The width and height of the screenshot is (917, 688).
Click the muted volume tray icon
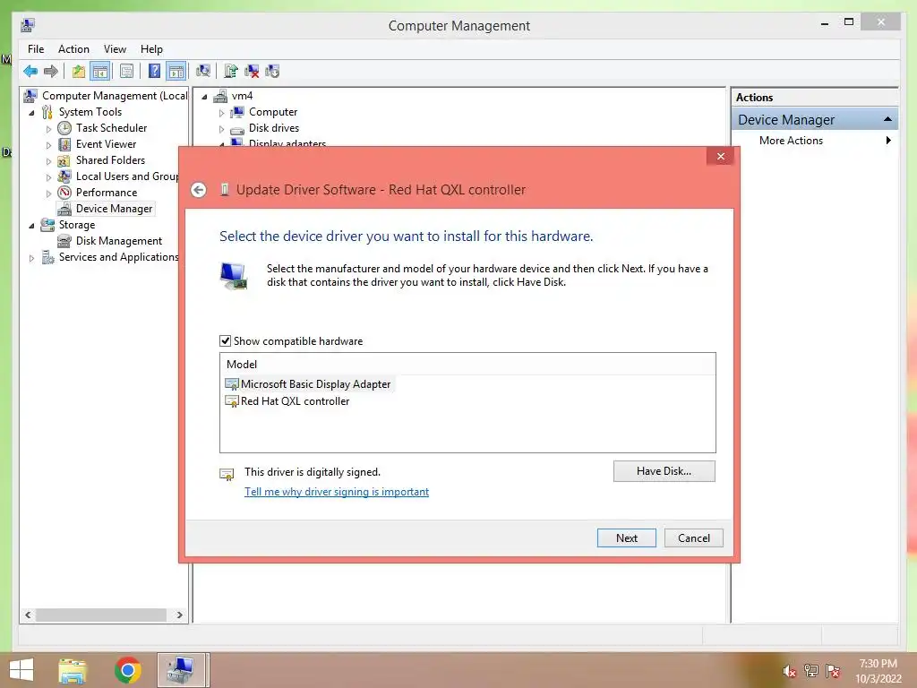pos(789,671)
